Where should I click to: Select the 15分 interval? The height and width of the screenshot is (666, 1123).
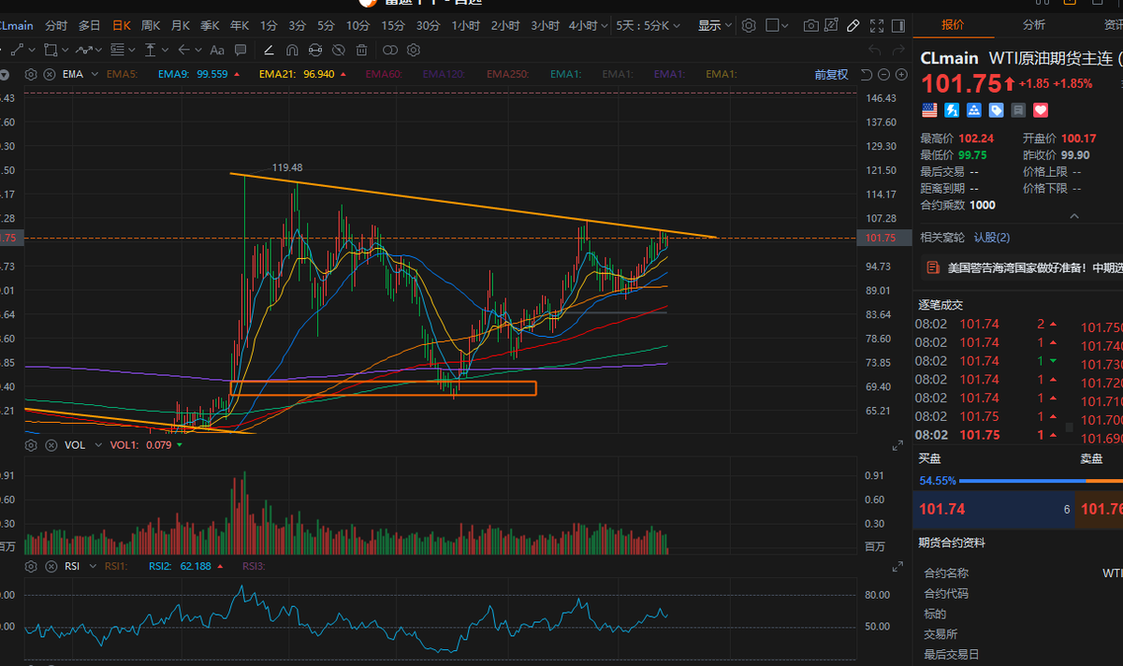click(x=393, y=25)
